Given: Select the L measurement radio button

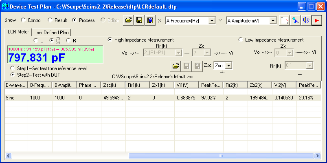Looking at the screenshot, I should coord(36,40).
